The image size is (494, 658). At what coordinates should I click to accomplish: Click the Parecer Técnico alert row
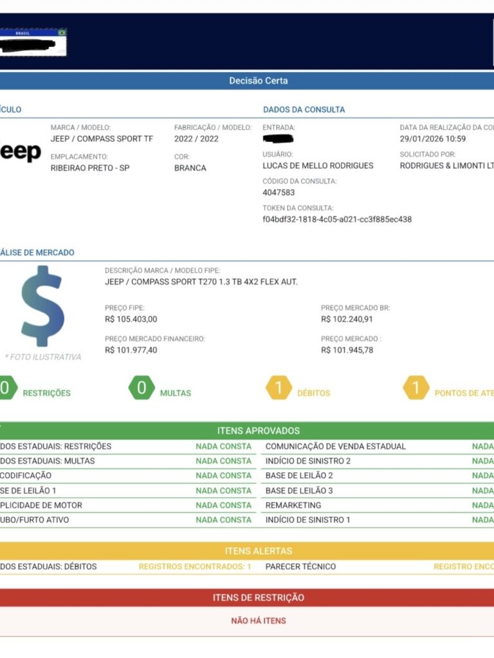380,567
